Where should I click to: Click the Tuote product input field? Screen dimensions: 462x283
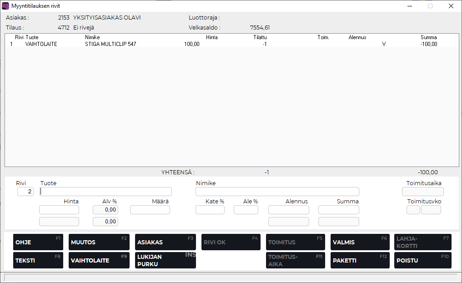tap(105, 192)
